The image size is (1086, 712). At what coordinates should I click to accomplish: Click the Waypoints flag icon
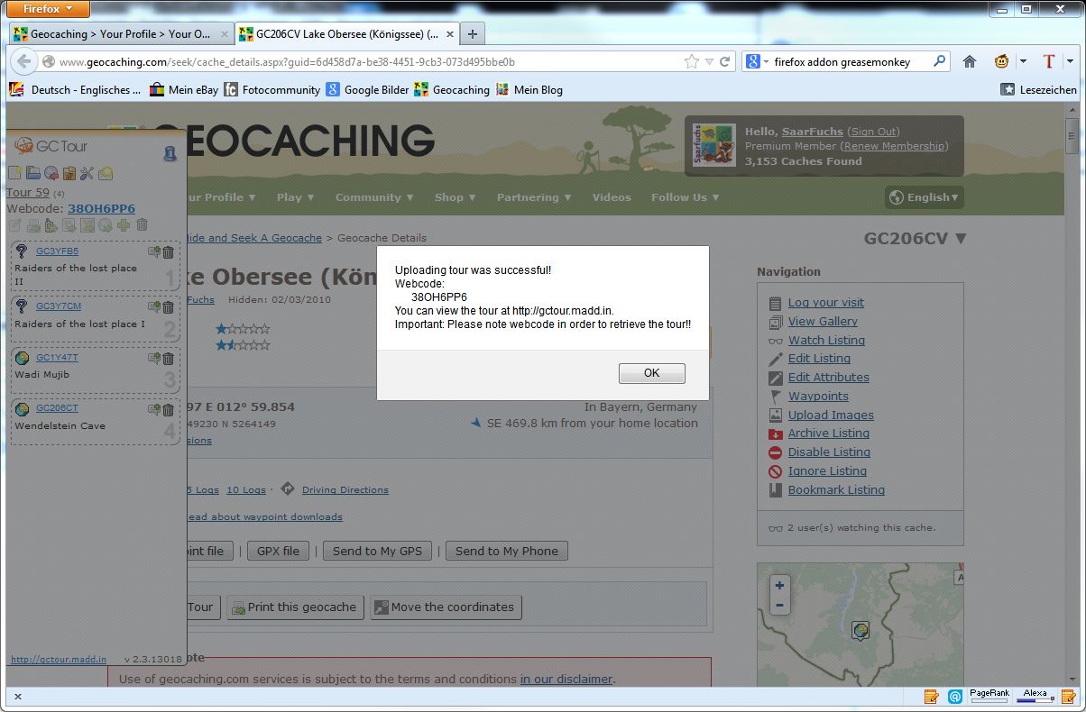coord(775,397)
